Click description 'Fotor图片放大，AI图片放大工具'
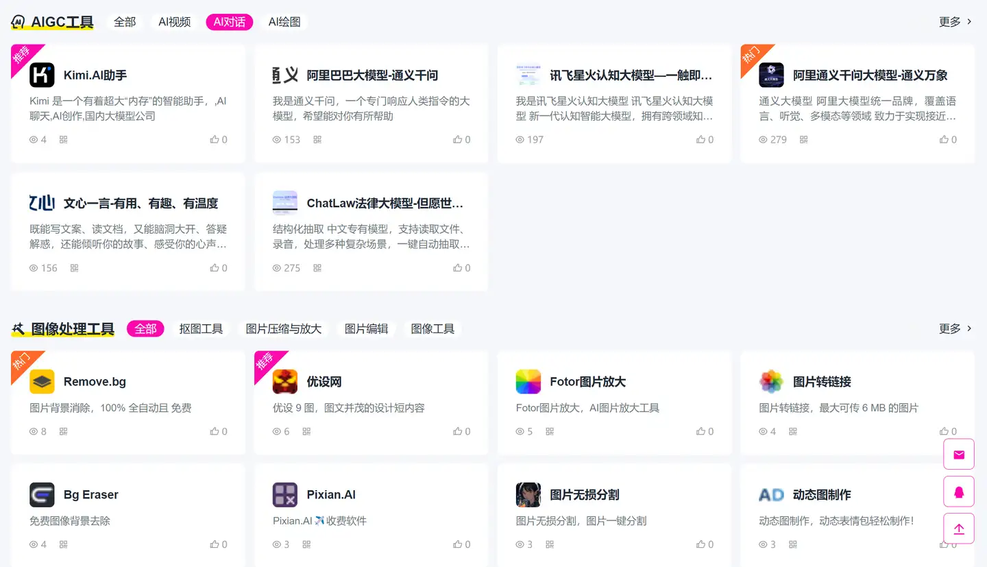This screenshot has width=987, height=567. pyautogui.click(x=587, y=408)
